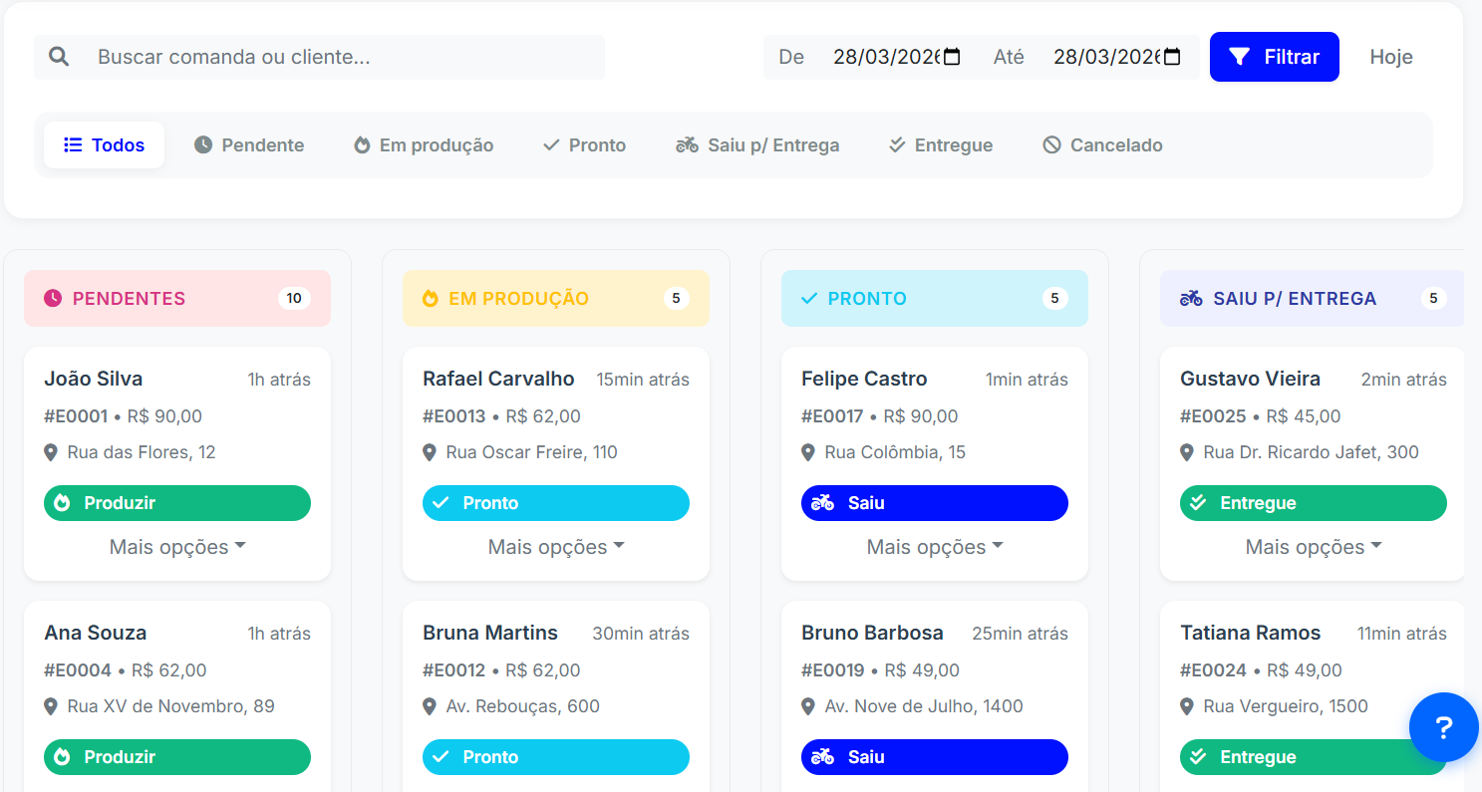Click Produzir on Ana Souza order

[x=177, y=757]
